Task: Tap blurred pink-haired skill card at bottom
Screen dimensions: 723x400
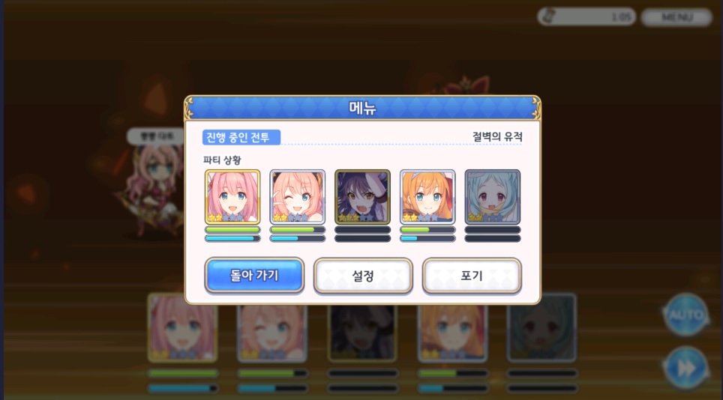Action: point(182,327)
